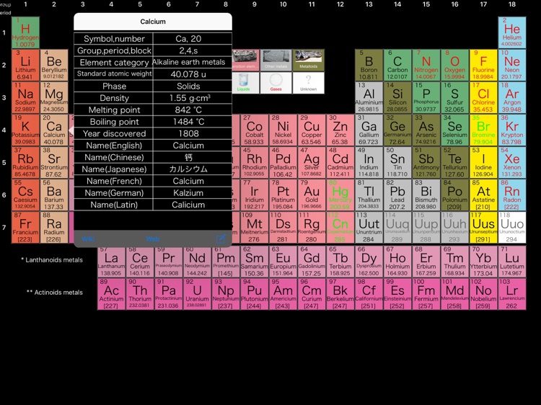The height and width of the screenshot is (405, 541).
Task: Tap the Silicon element tile
Action: [397, 97]
